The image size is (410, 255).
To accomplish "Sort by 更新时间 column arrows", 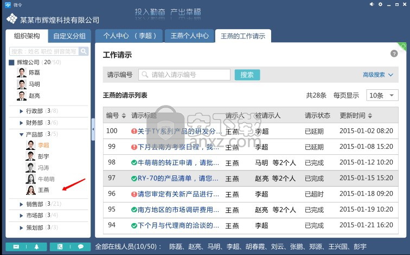I will tap(370, 116).
